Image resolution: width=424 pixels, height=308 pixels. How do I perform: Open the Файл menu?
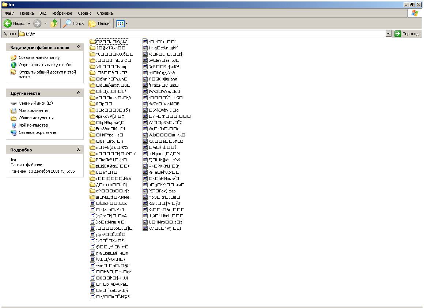(x=10, y=13)
